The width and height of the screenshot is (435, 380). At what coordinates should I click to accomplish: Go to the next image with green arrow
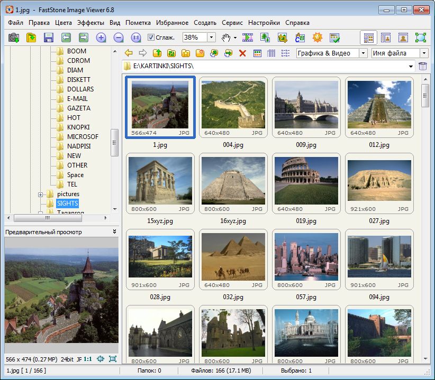(84, 38)
